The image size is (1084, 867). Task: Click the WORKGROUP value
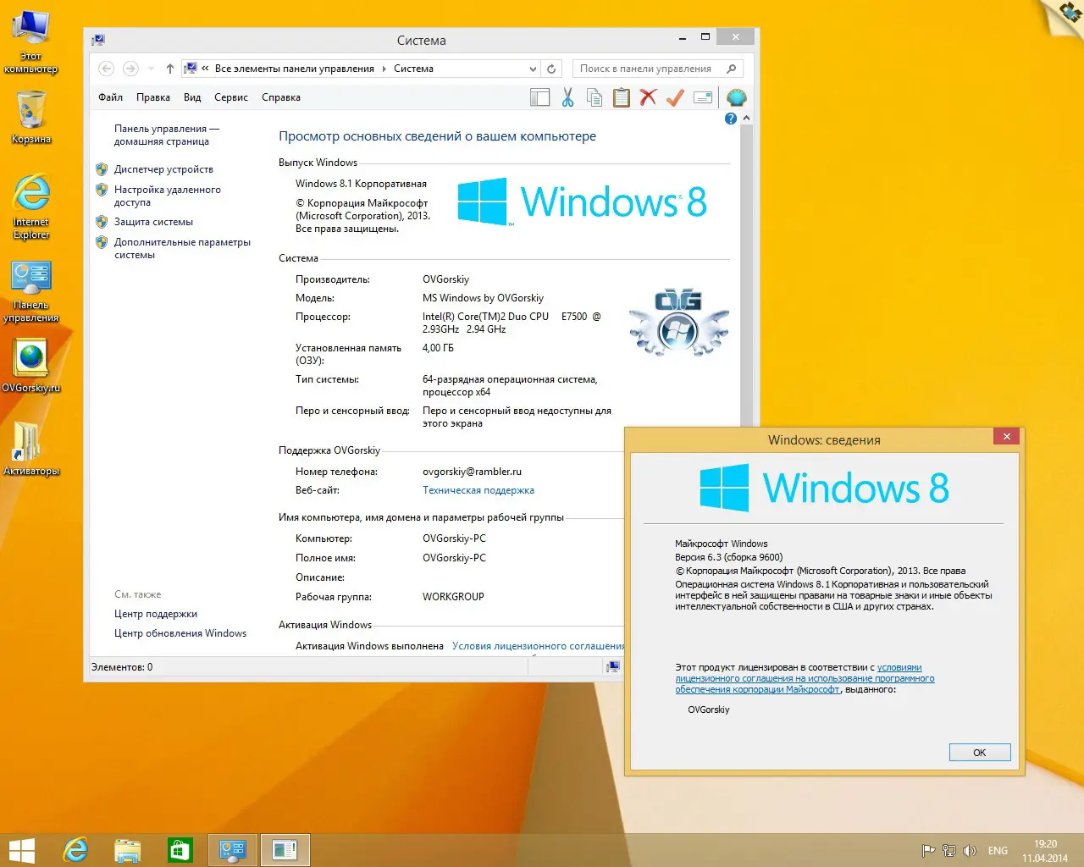(453, 597)
